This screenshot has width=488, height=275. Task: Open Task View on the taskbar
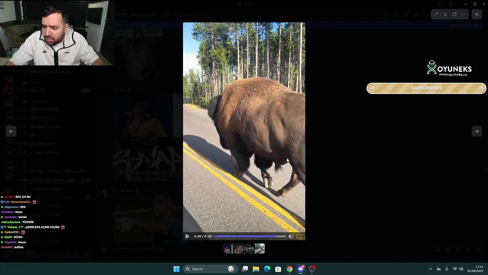245,269
